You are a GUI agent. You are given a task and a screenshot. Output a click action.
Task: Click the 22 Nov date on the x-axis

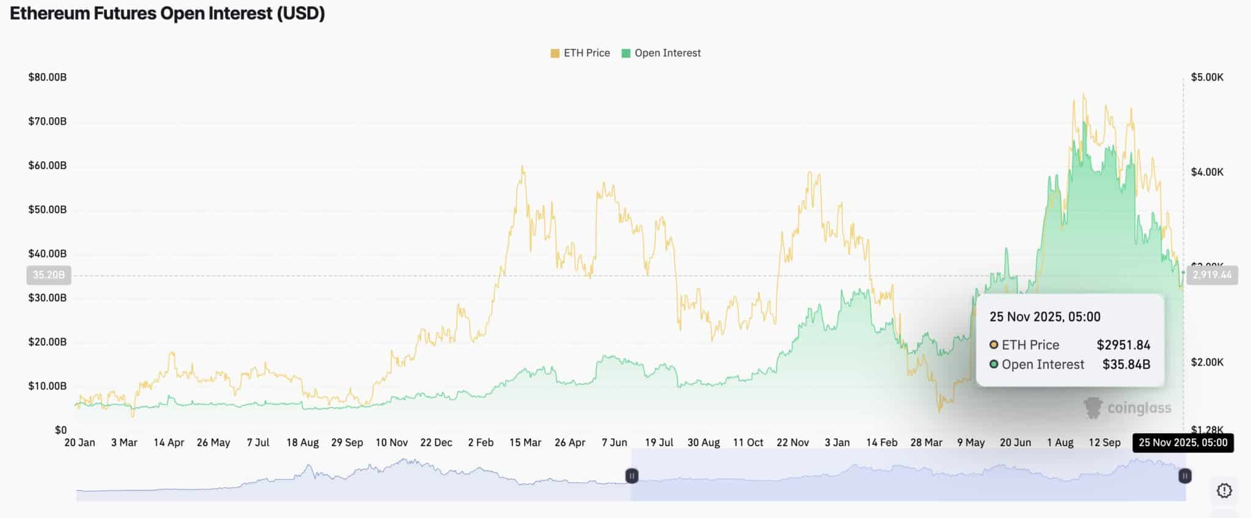tap(792, 443)
